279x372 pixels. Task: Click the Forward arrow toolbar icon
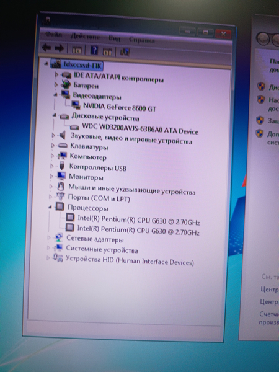click(59, 48)
